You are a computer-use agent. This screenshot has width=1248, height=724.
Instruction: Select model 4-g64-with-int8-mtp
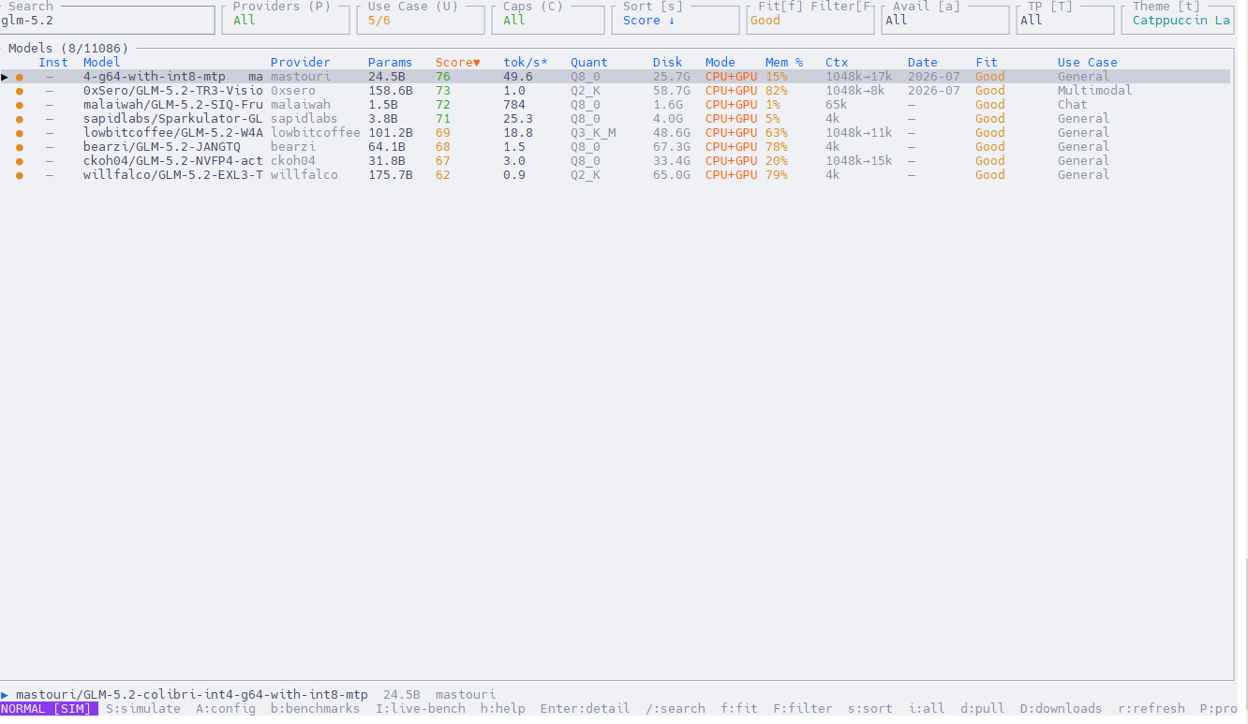(155, 77)
